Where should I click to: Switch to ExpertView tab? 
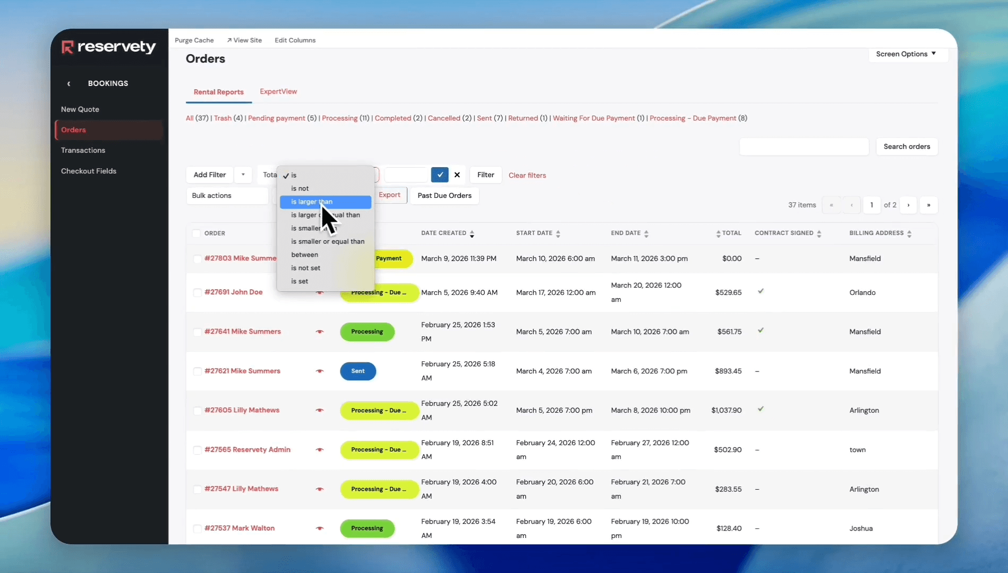(278, 91)
